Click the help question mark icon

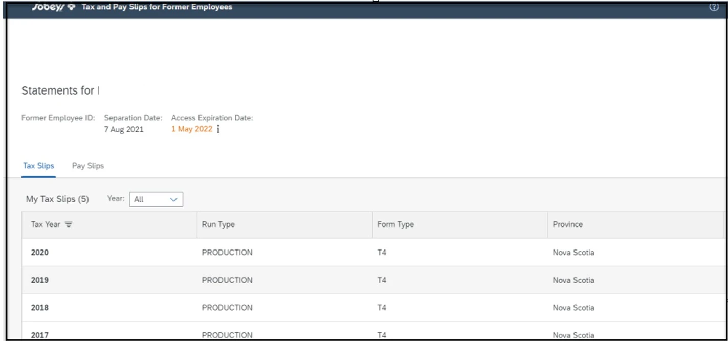(x=714, y=7)
